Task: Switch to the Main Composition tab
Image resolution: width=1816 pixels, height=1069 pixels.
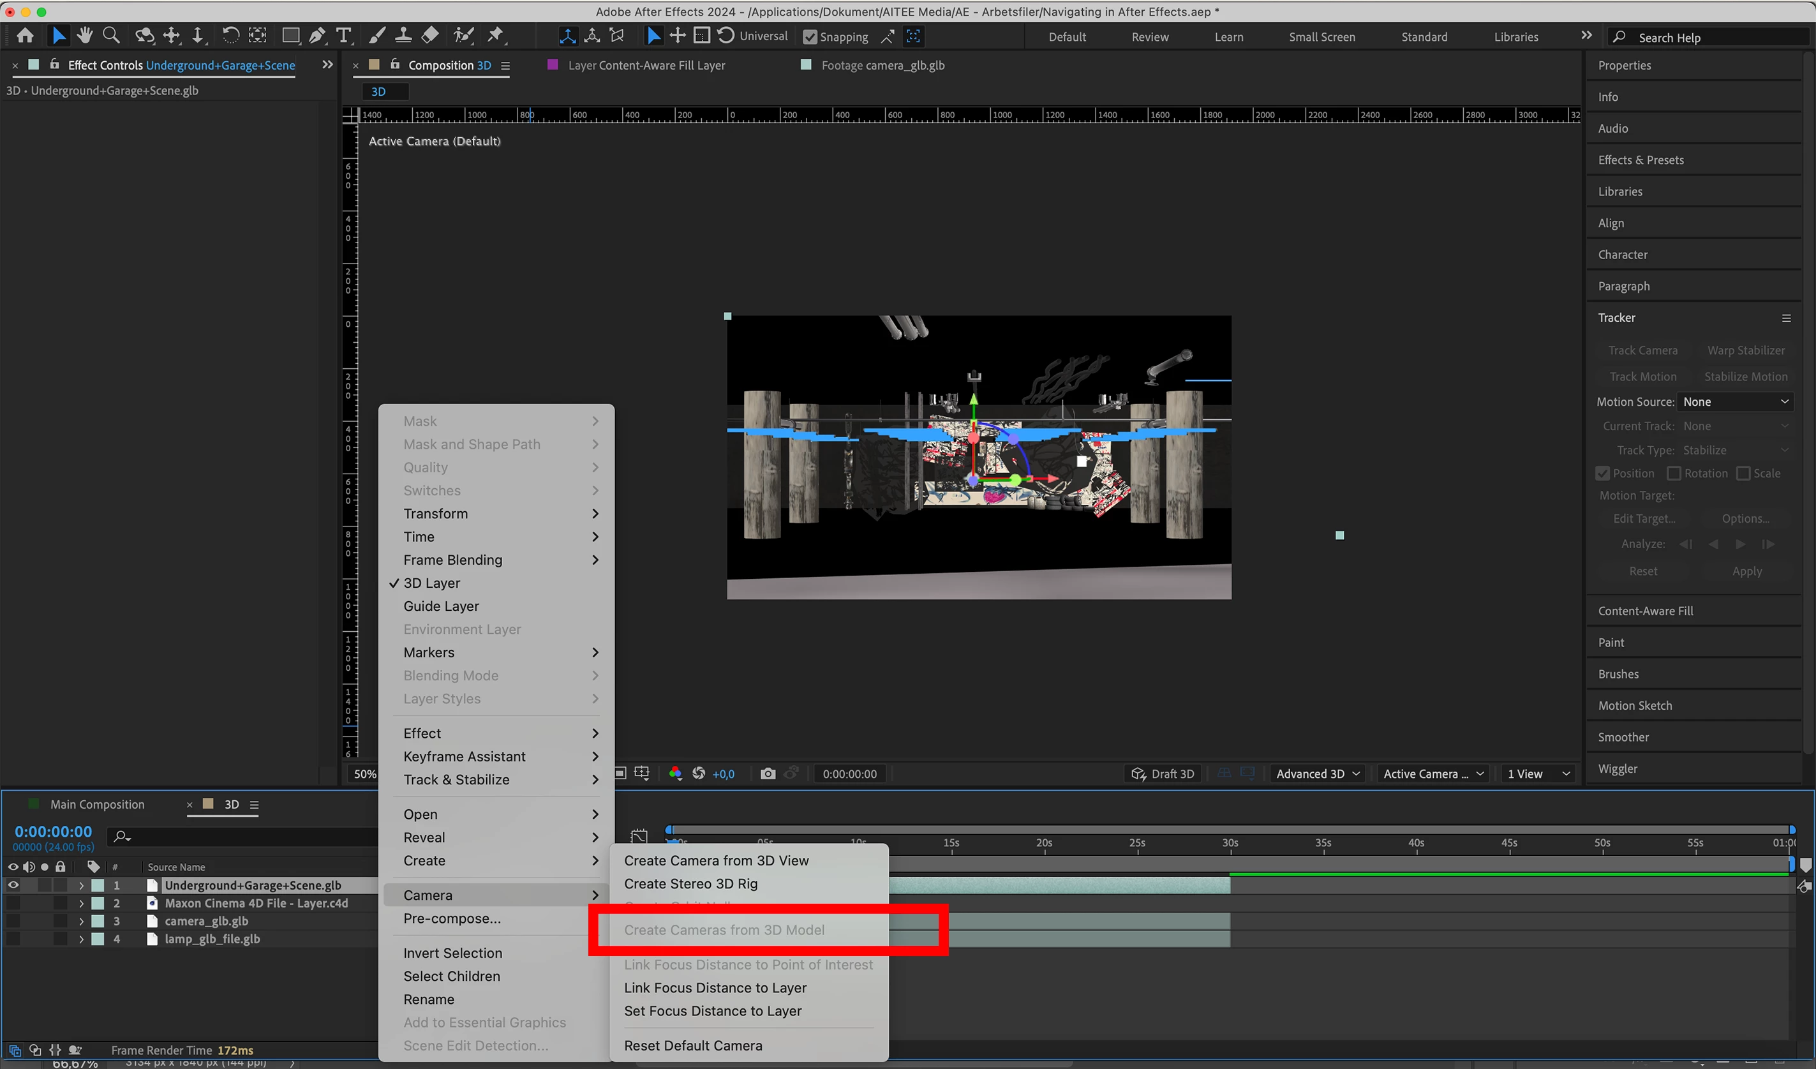Action: click(x=97, y=804)
